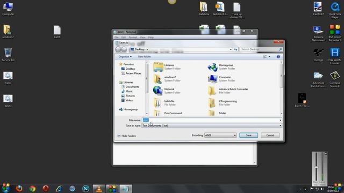
Task: Expand the Save as type dropdown
Action: tap(280, 126)
